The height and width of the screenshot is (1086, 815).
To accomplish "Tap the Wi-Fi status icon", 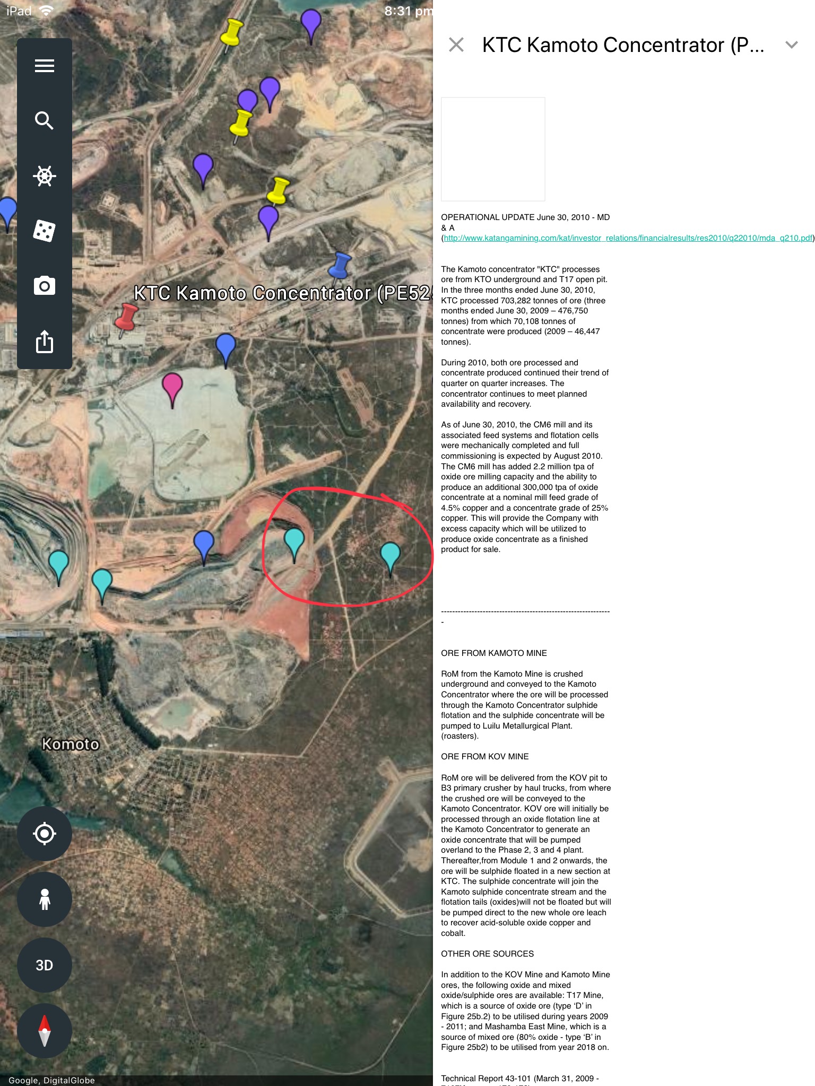I will pyautogui.click(x=46, y=11).
